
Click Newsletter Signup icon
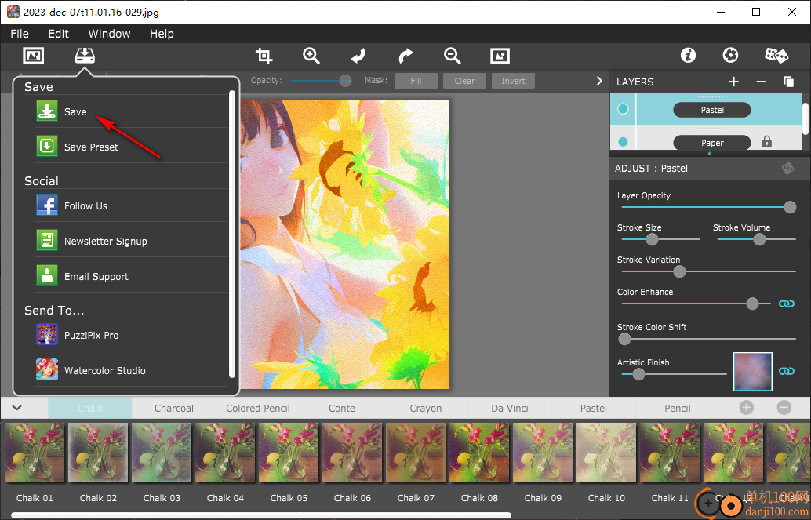[x=47, y=241]
